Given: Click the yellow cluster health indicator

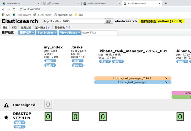Looking at the screenshot, I should (x=162, y=21).
